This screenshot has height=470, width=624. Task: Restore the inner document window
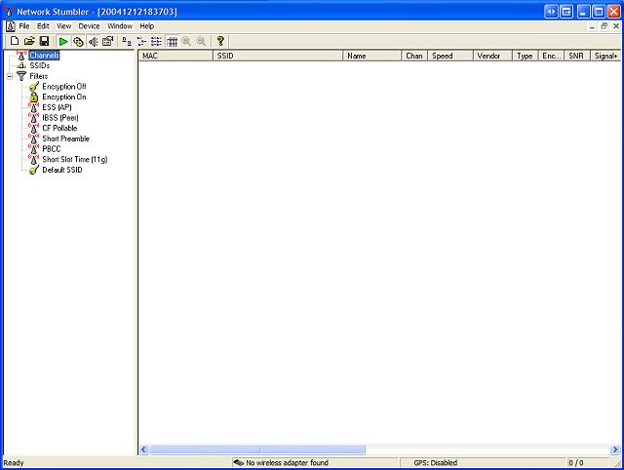point(604,26)
